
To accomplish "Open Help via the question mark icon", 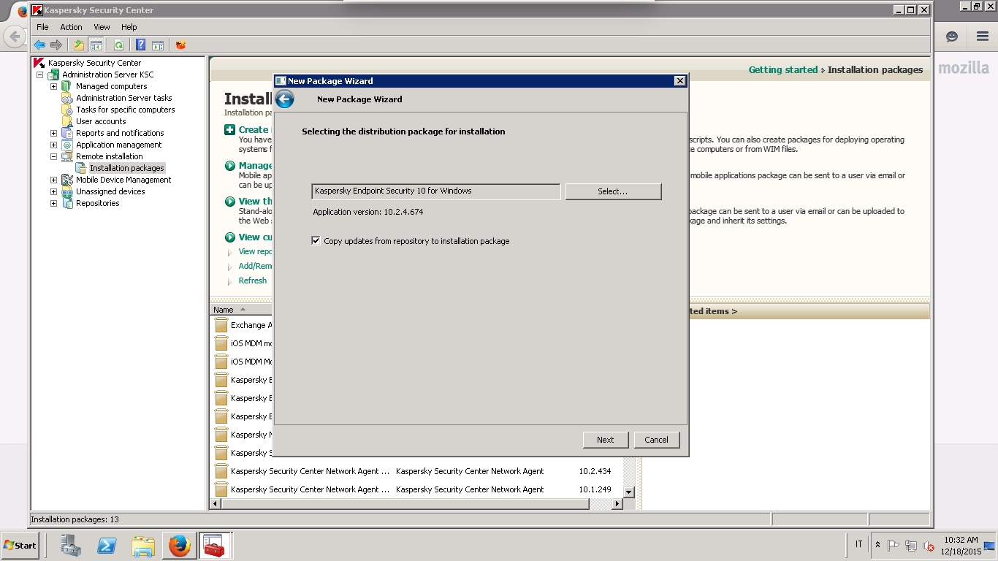I will click(140, 45).
